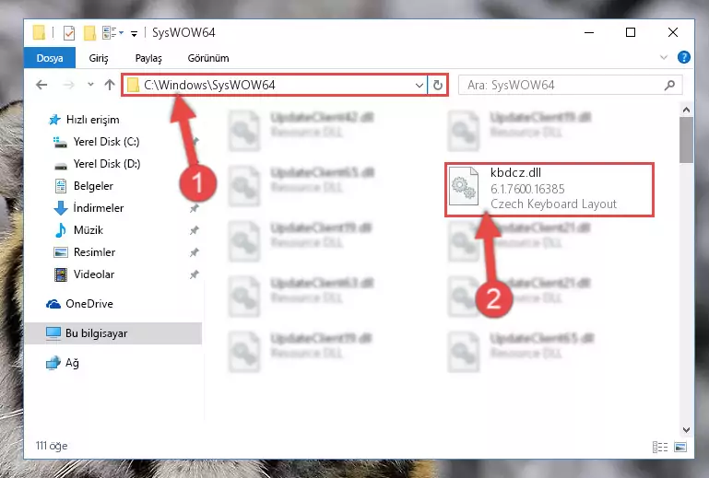Open Yerel Disk (D:) in sidebar
This screenshot has height=478, width=709.
(97, 164)
